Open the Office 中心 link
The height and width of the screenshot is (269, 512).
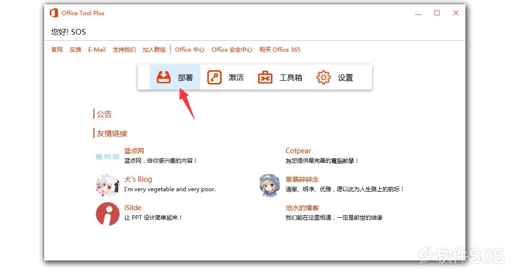pyautogui.click(x=190, y=50)
